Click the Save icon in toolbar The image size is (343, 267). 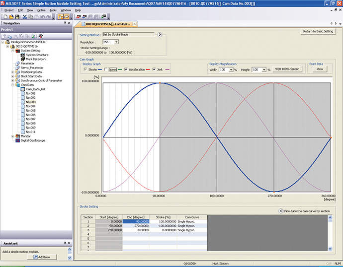click(x=16, y=17)
